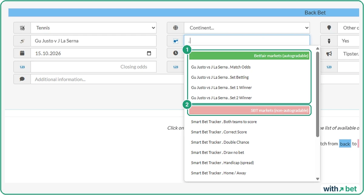The image size is (364, 195).
Task: Click the calendar icon beside the date 15.10.2026
Action: (x=22, y=53)
